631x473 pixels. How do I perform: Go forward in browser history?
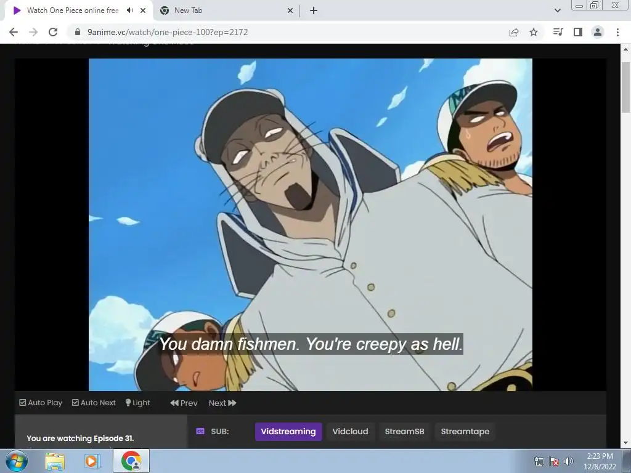point(33,32)
